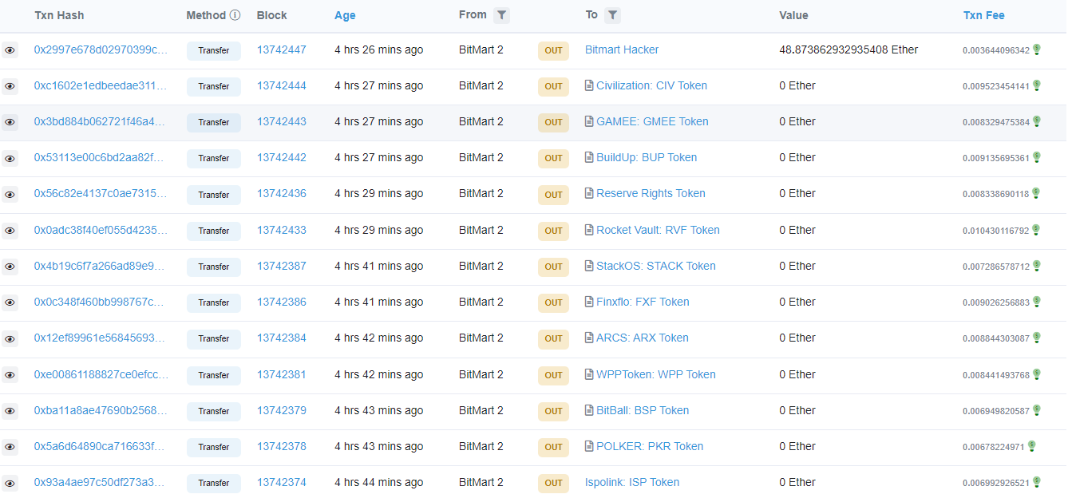Viewport: 1068px width, 498px height.
Task: Preview transaction 0x2997e678d02970399c eye icon
Action: tap(10, 50)
